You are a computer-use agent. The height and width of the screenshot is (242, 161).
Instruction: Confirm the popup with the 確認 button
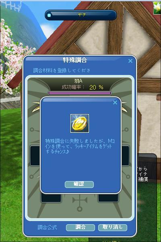79,184
